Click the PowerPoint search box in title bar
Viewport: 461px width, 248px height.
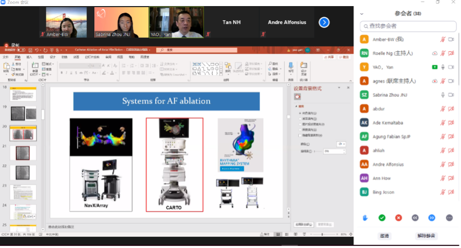pyautogui.click(x=197, y=50)
